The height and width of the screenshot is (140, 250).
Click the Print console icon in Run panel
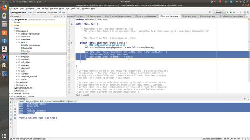click(x=15, y=115)
